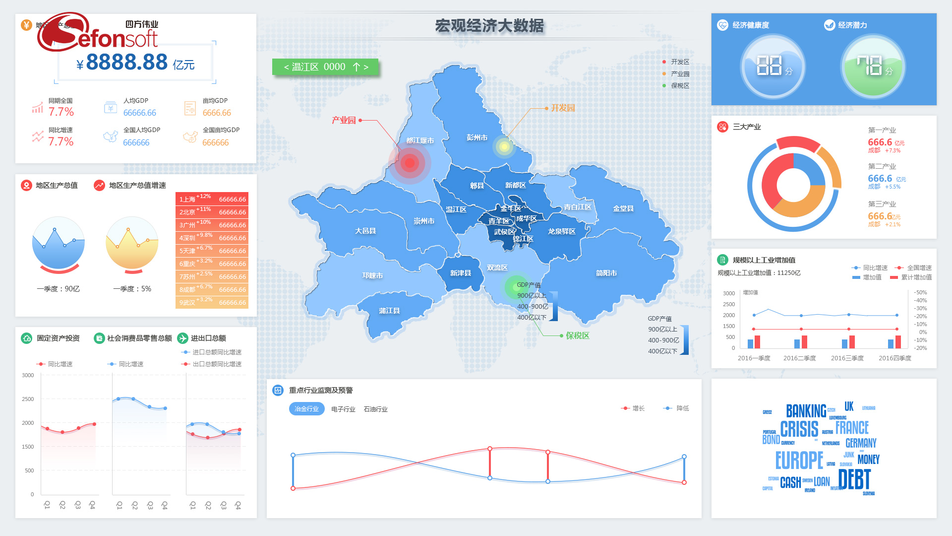
Task: Click the 三大产业 panel icon
Action: click(722, 127)
